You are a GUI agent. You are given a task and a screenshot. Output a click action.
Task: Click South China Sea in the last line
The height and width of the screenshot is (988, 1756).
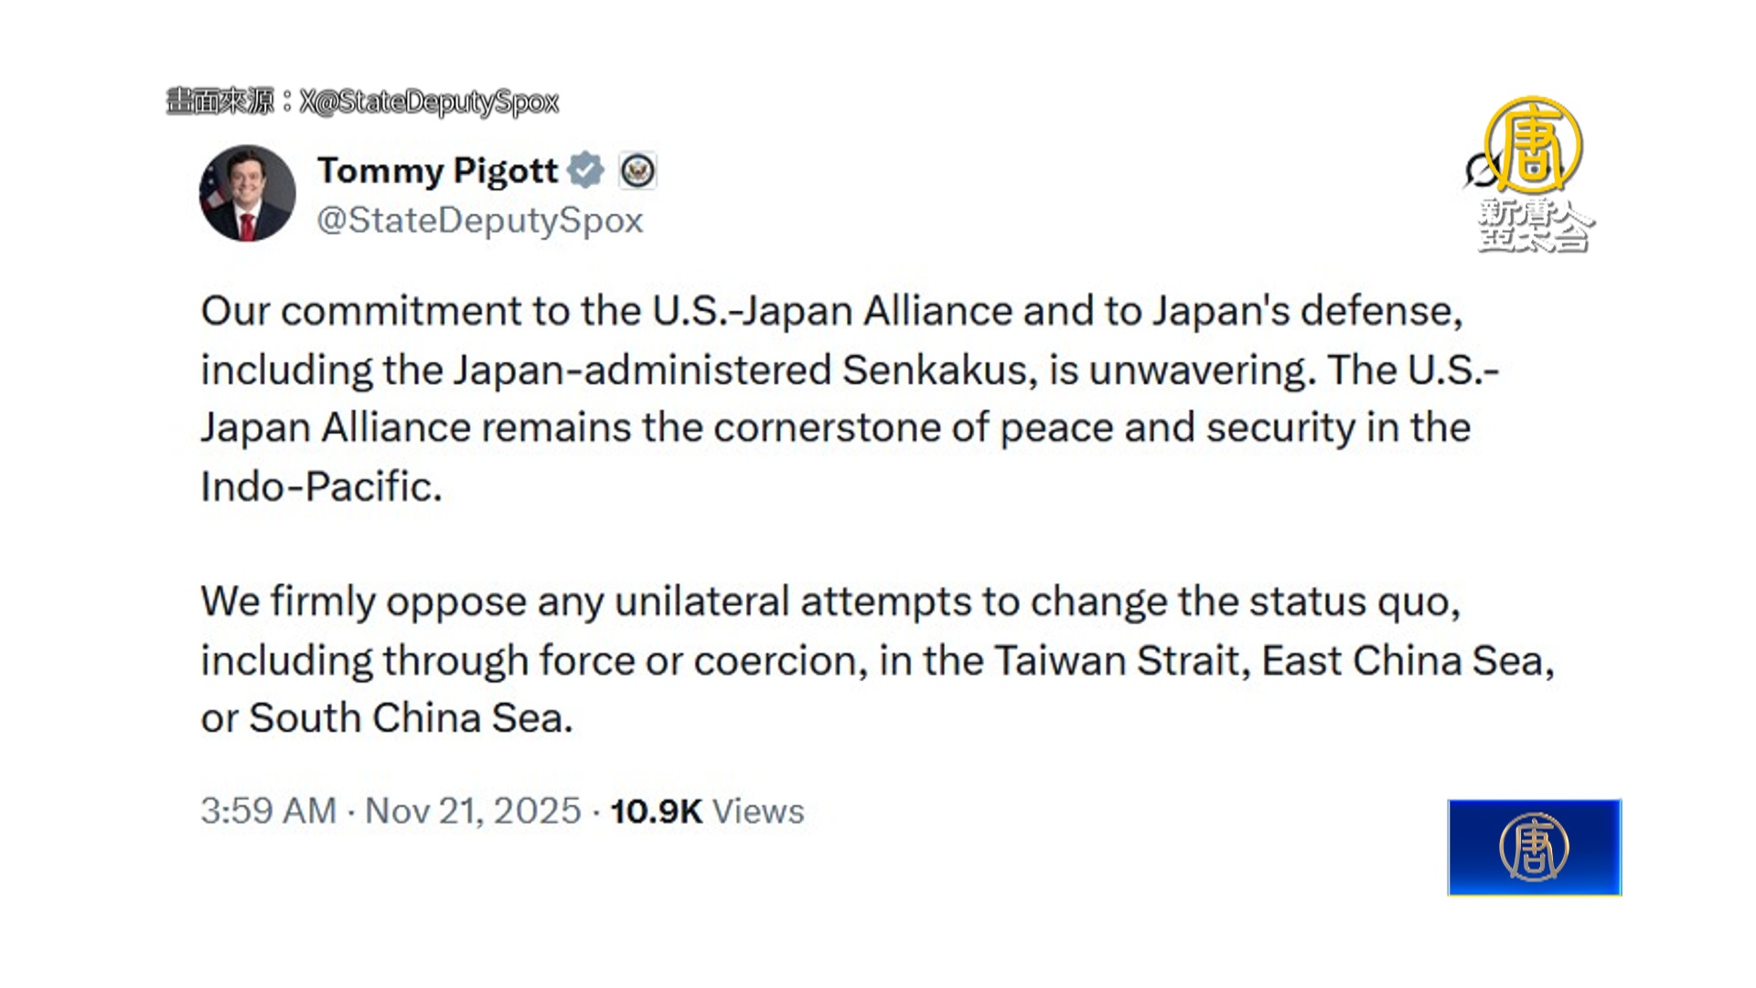pos(410,718)
